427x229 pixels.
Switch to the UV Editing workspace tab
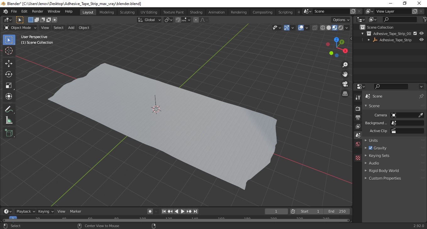click(x=149, y=12)
